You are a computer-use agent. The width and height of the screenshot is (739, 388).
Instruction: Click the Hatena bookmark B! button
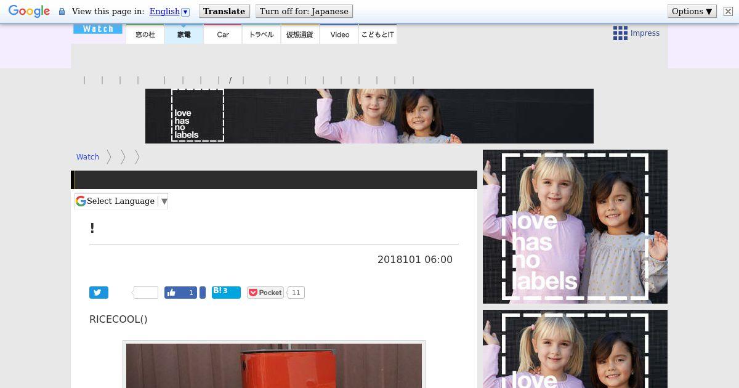click(x=226, y=292)
